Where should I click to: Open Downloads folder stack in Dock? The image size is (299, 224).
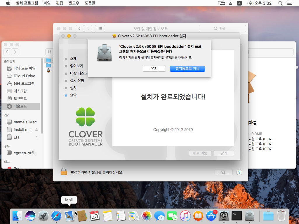point(268,216)
